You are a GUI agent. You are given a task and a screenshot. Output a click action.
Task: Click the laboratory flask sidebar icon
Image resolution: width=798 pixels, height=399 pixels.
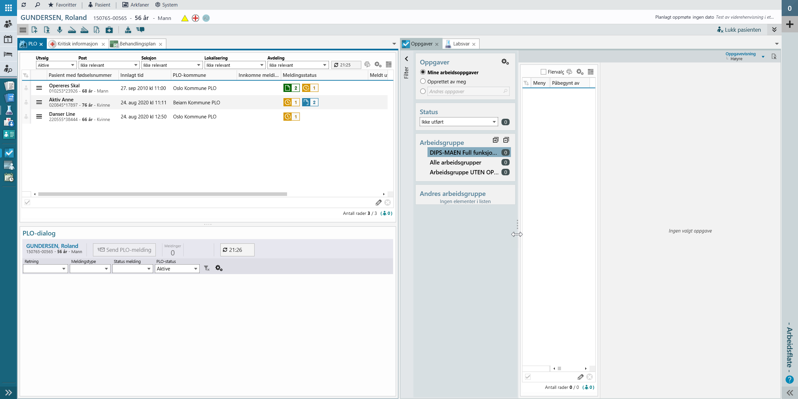(9, 110)
